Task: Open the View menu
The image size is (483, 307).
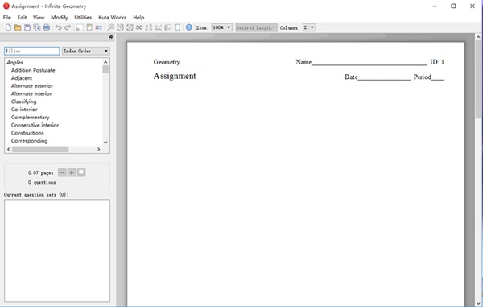Action: tap(39, 17)
